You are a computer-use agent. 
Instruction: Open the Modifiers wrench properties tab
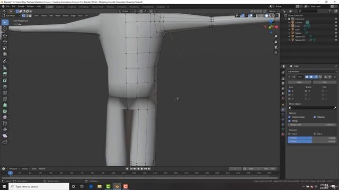point(283,110)
